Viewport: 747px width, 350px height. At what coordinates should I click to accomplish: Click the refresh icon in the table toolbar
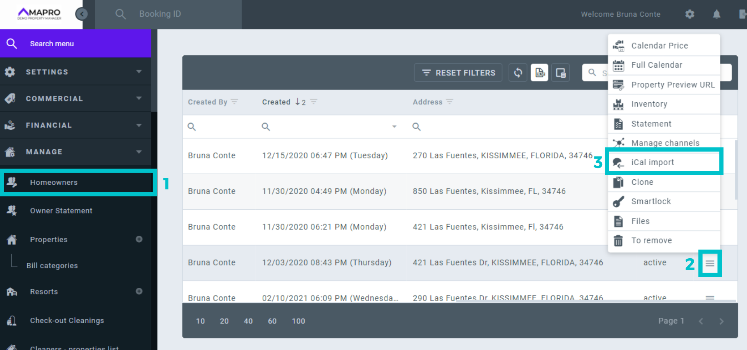coord(518,73)
